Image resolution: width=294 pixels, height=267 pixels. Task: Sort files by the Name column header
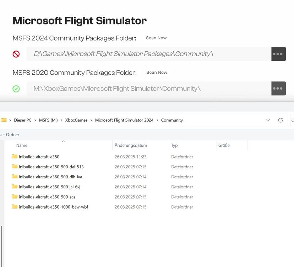point(22,146)
